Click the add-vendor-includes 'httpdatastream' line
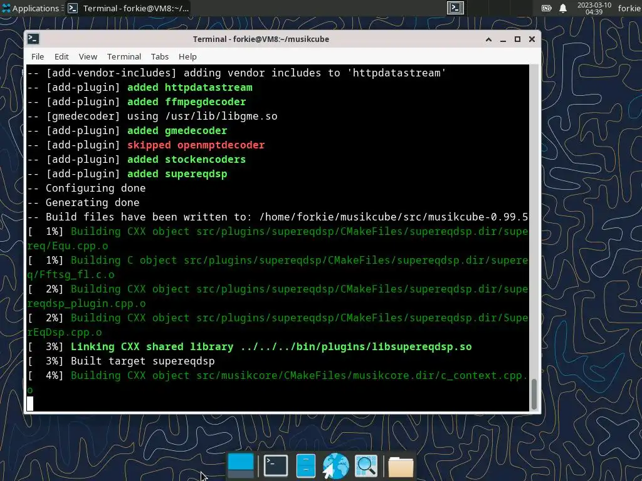Viewport: 642px width, 481px height. click(236, 73)
